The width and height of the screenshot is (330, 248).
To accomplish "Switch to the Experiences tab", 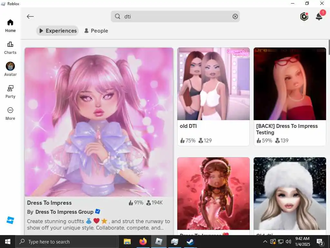I will 57,31.
